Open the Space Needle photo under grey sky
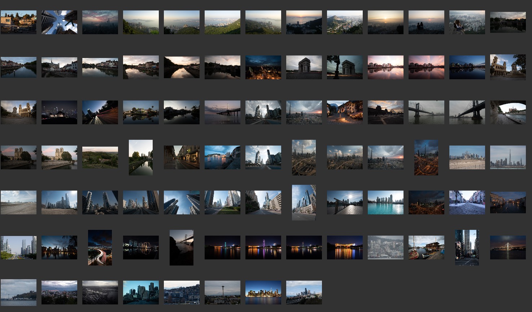Viewport: 532px width, 312px height. [x=222, y=293]
